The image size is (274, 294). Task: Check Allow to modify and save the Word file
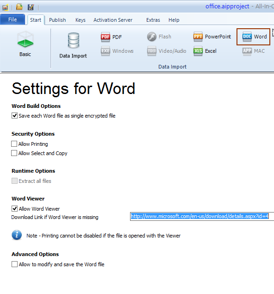click(x=15, y=264)
